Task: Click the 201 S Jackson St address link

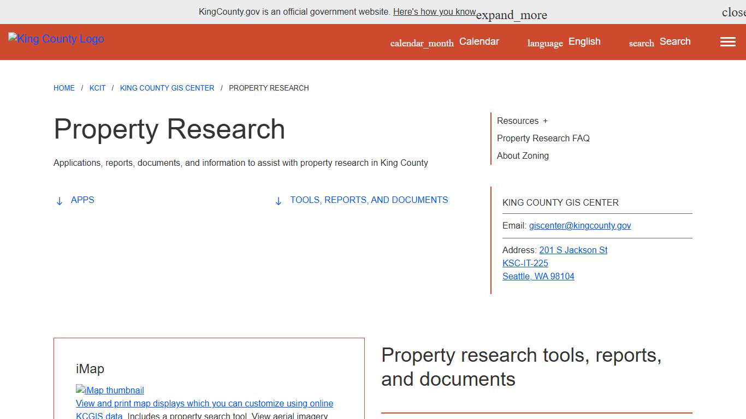Action: pyautogui.click(x=573, y=250)
